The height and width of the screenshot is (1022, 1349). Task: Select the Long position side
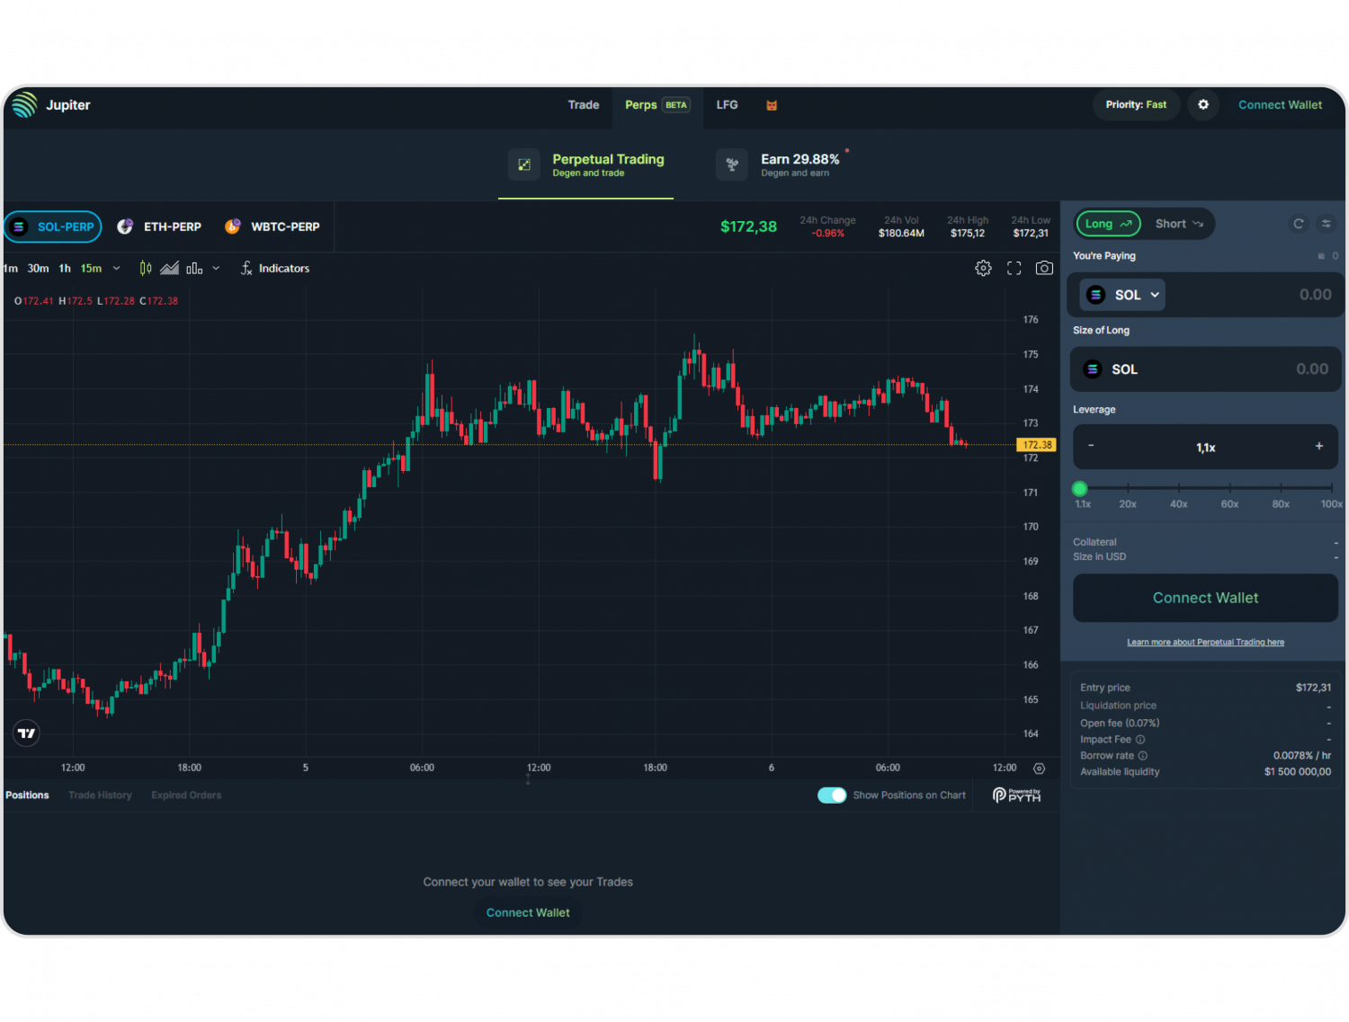[x=1108, y=224]
